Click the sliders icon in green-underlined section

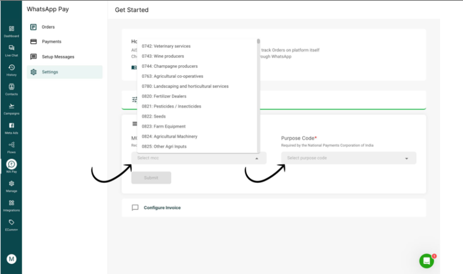pyautogui.click(x=135, y=100)
